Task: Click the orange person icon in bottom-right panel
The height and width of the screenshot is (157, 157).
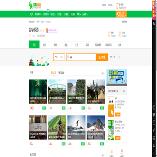Action: tap(112, 152)
